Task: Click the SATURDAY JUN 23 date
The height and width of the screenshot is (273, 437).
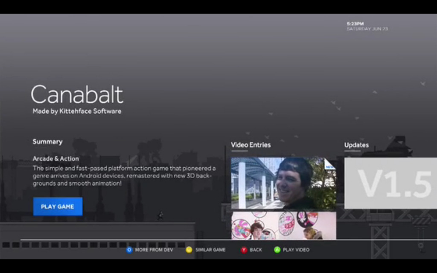Action: (367, 29)
